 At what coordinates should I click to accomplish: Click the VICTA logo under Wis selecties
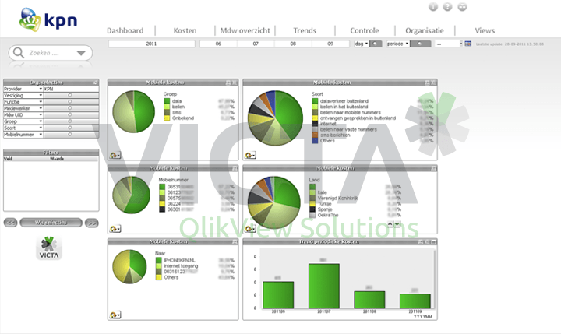pyautogui.click(x=49, y=248)
